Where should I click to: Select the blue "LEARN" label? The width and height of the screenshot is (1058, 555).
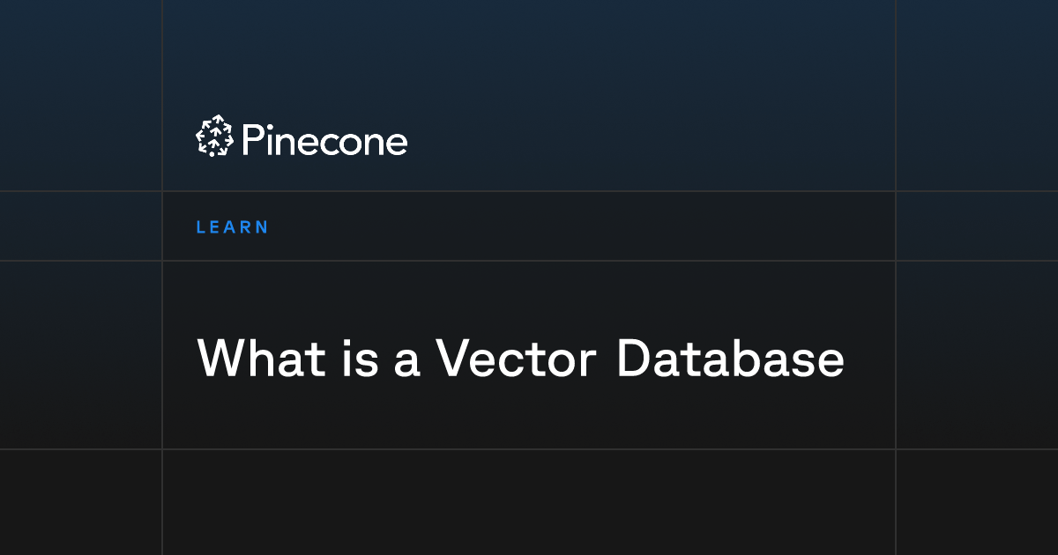[x=232, y=227]
